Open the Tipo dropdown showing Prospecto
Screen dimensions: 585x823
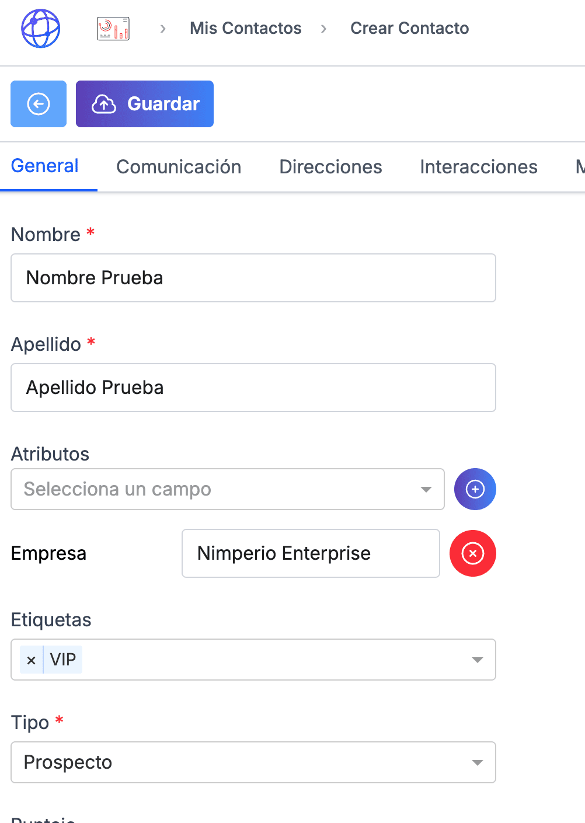click(253, 762)
